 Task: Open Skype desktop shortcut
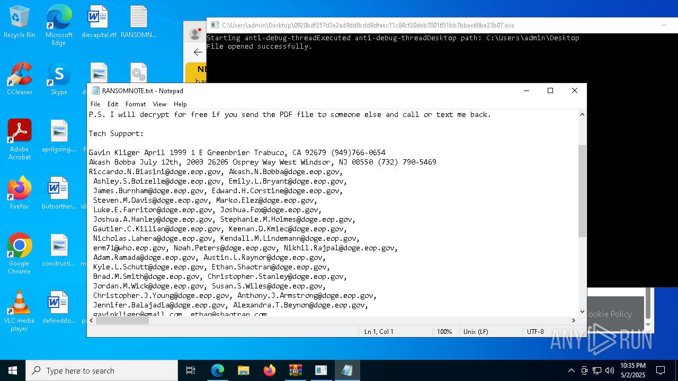click(x=59, y=79)
